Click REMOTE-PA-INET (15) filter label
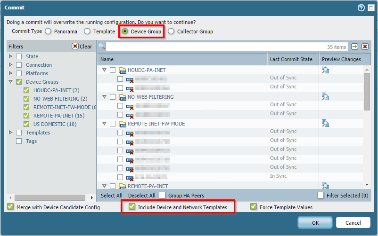This screenshot has height=236, width=378. click(x=59, y=116)
